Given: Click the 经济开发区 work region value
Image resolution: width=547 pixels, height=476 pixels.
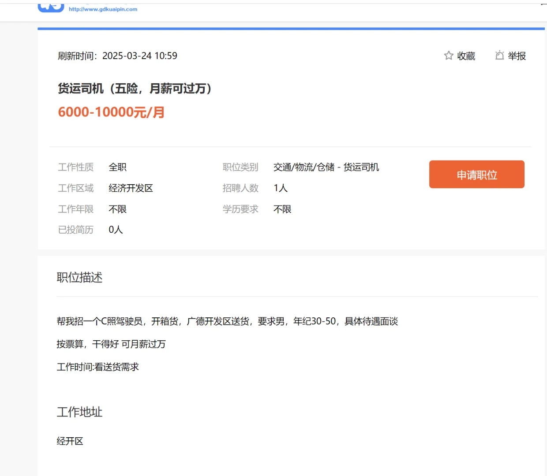Looking at the screenshot, I should (131, 188).
